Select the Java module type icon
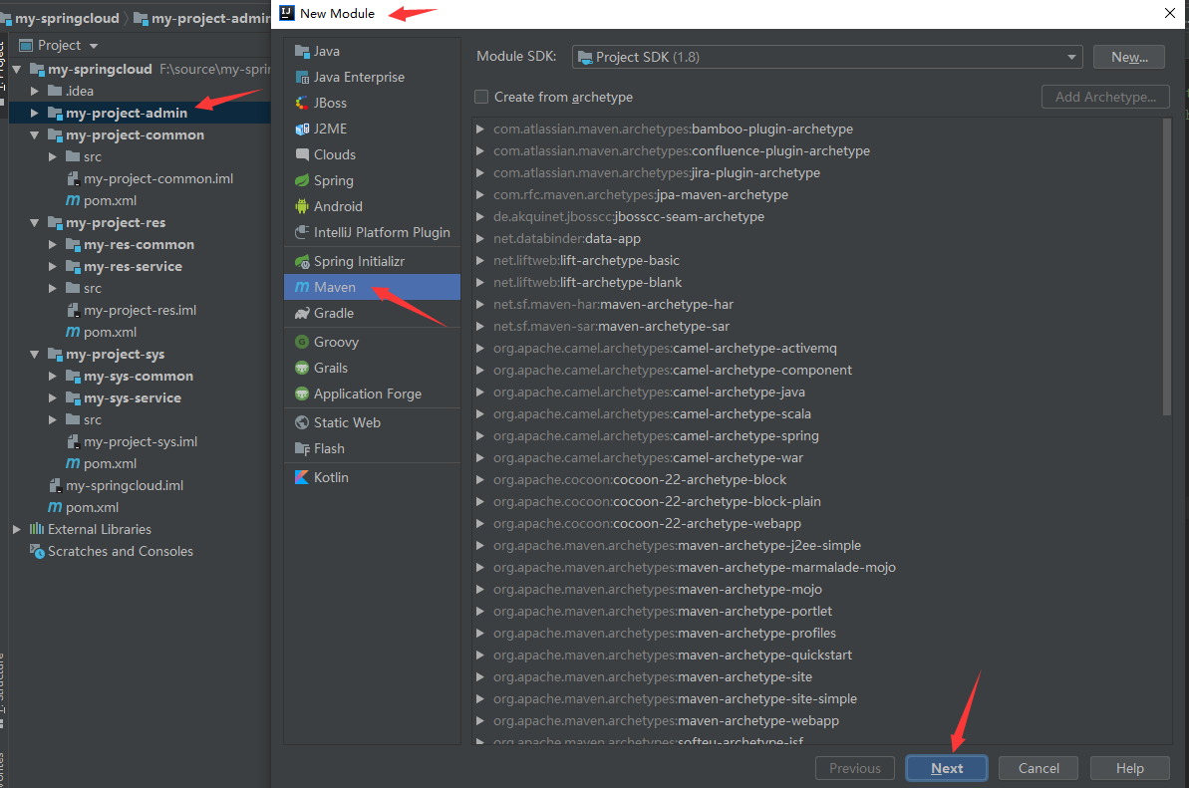Screen dimensions: 1189x788 click(302, 52)
